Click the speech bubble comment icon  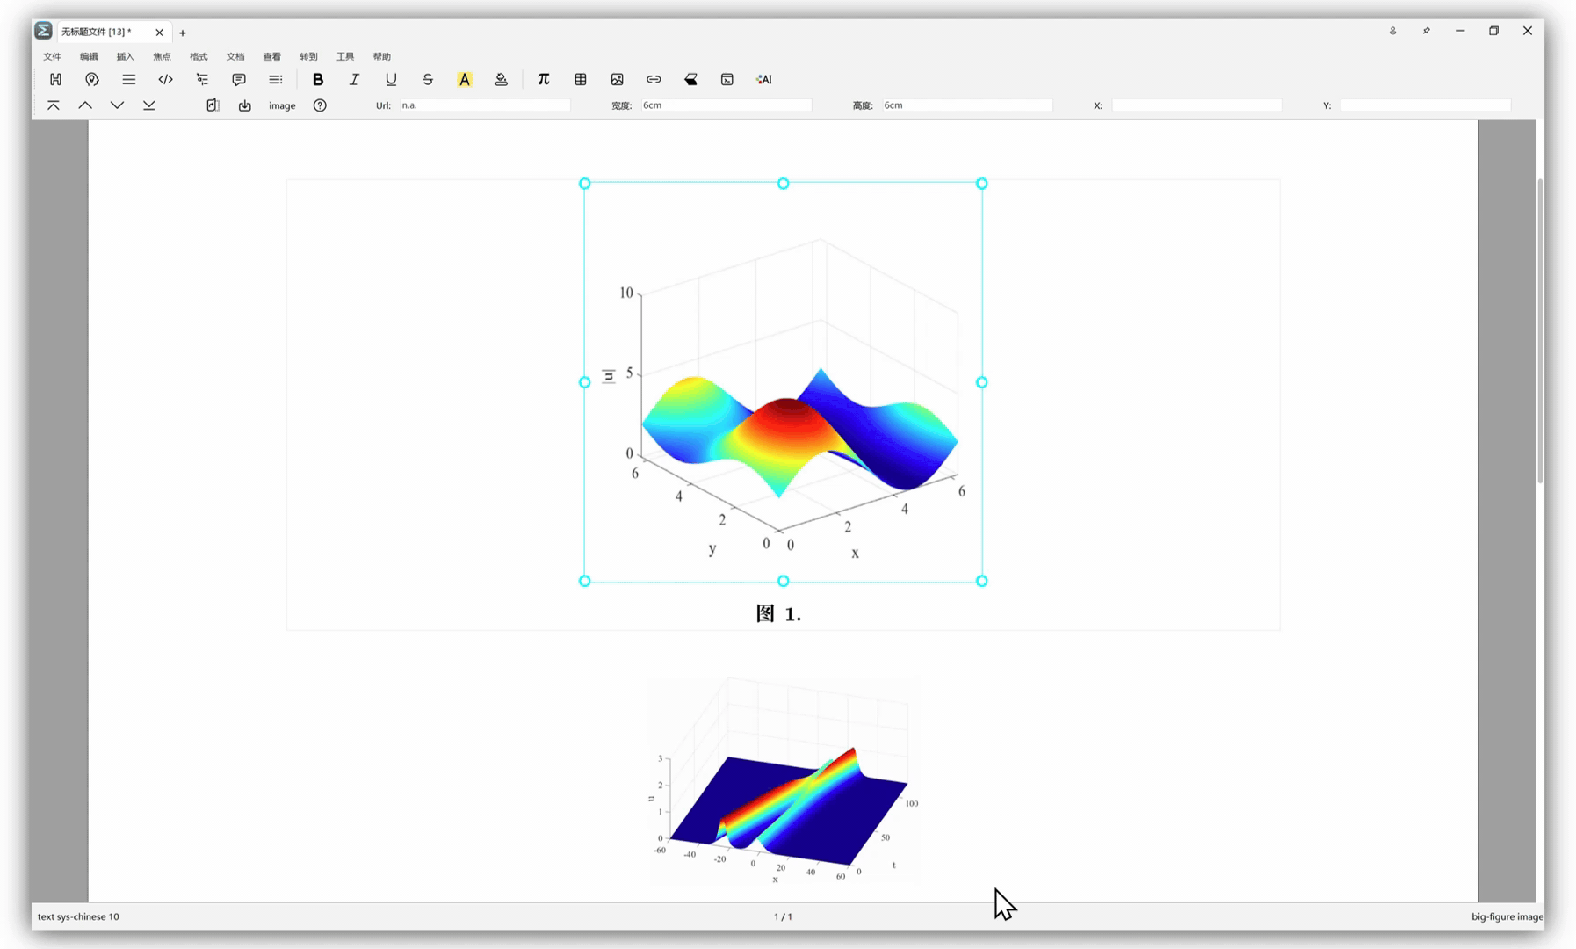tap(239, 79)
